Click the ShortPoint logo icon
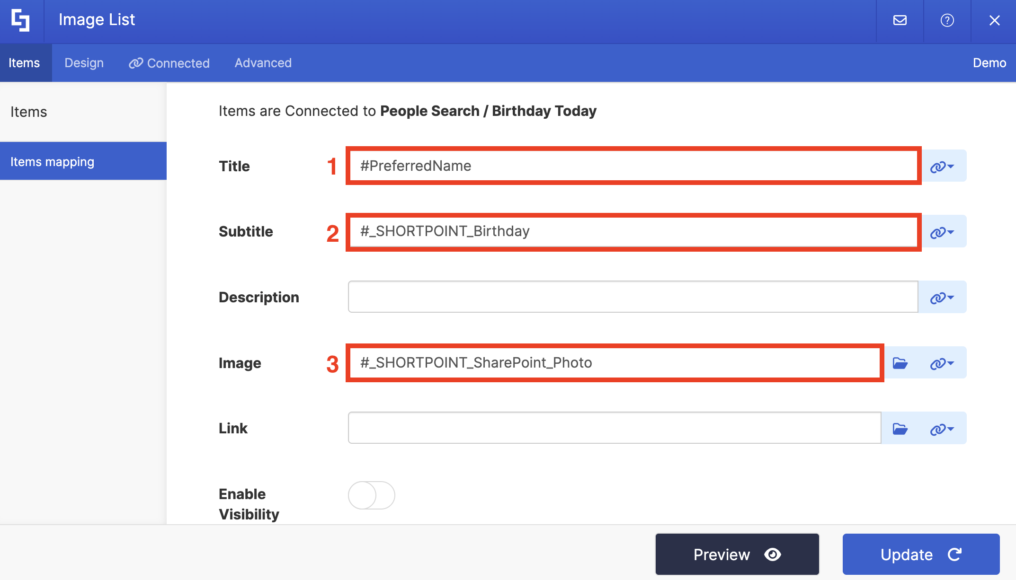Viewport: 1016px width, 580px height. tap(21, 20)
